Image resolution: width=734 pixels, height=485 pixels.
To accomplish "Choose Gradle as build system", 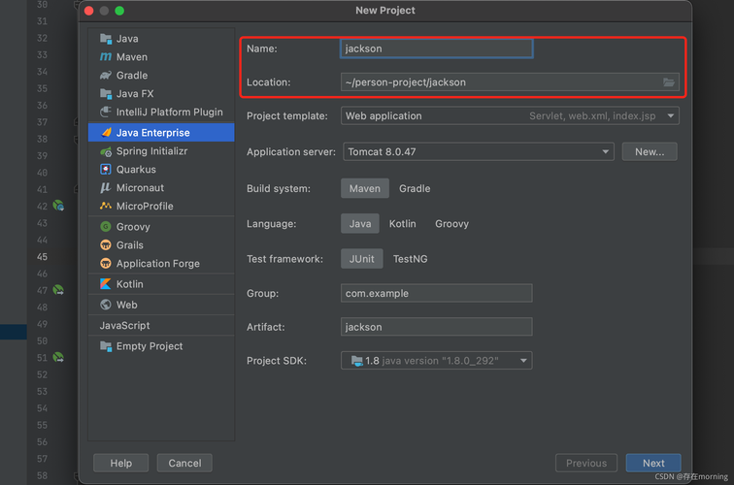I will click(x=415, y=189).
